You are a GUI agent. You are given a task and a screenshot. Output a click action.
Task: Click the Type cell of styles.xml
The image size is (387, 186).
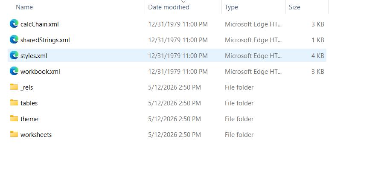[253, 56]
